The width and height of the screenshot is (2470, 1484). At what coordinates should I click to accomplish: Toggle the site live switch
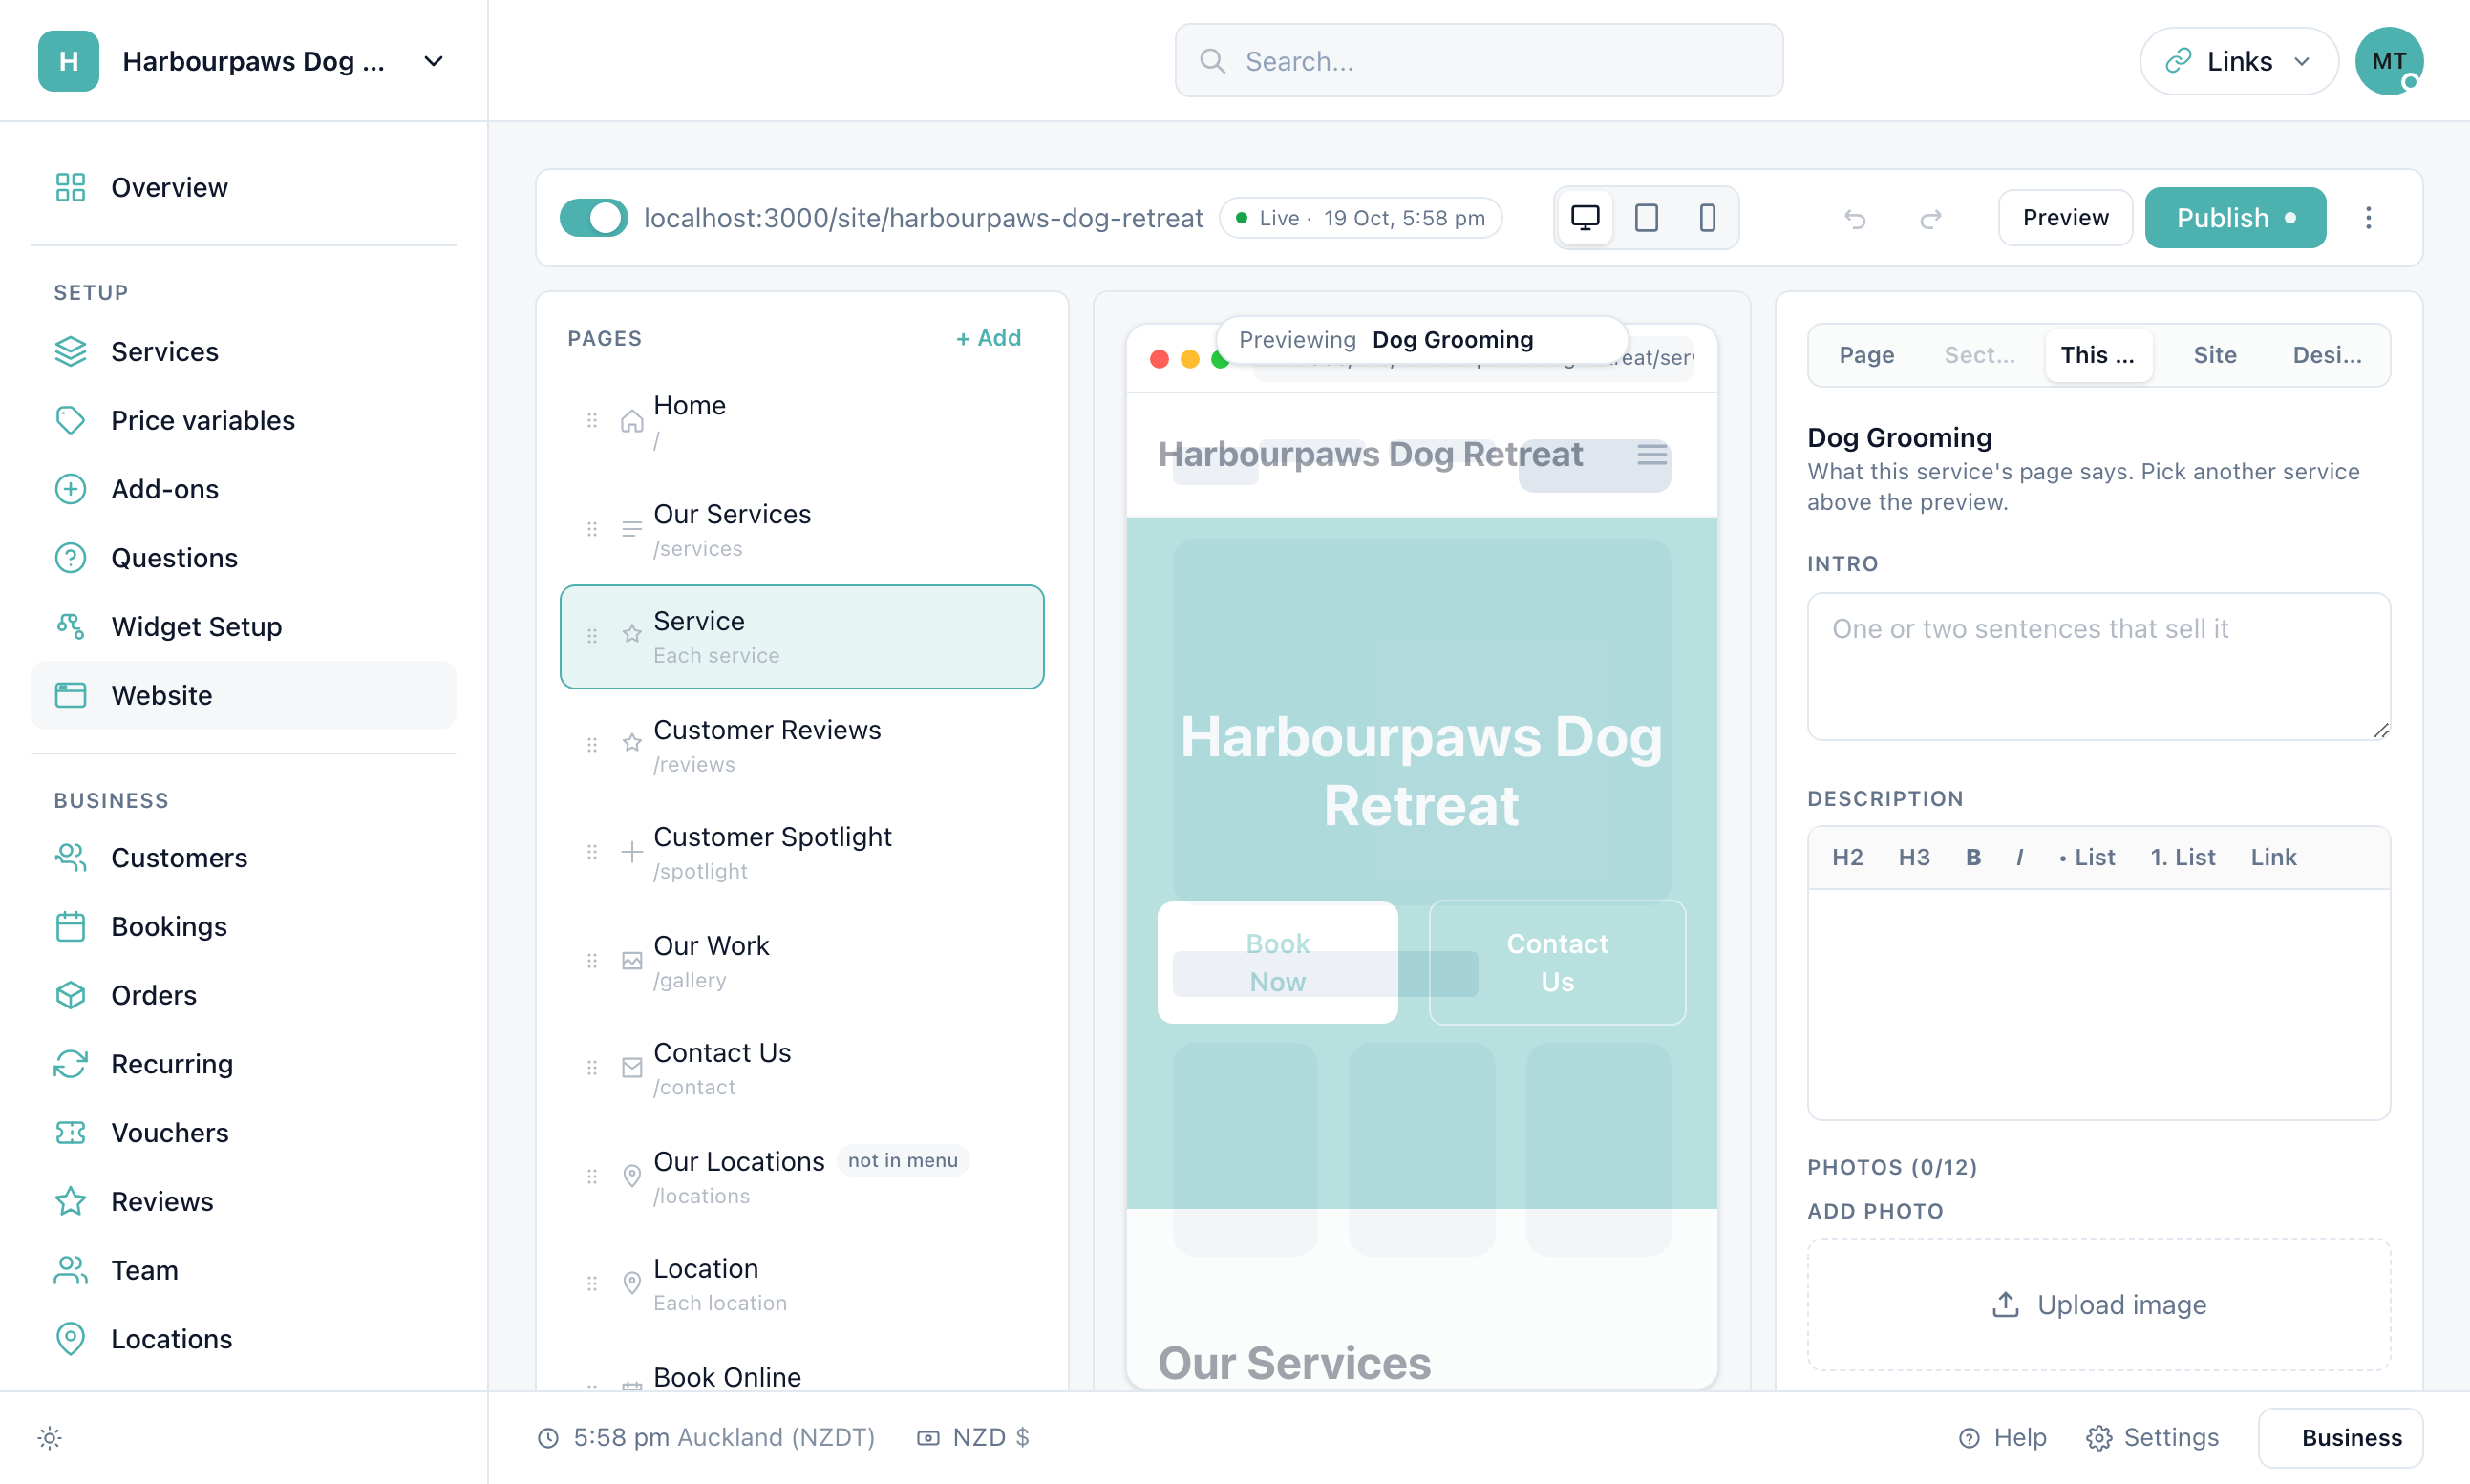593,218
